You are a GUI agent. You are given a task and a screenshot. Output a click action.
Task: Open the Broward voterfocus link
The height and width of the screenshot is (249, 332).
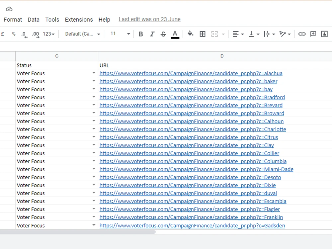[x=192, y=113]
